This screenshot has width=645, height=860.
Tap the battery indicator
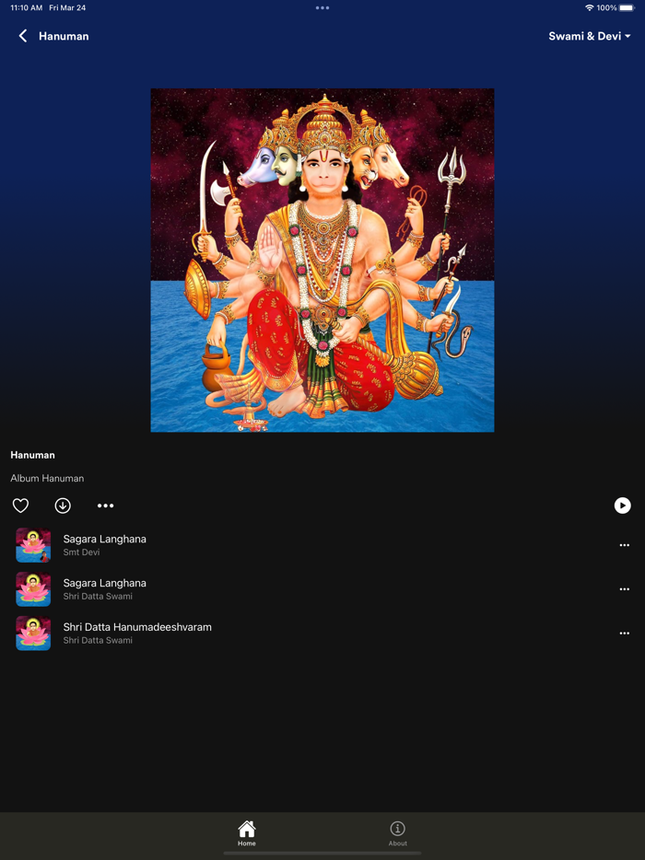click(627, 7)
